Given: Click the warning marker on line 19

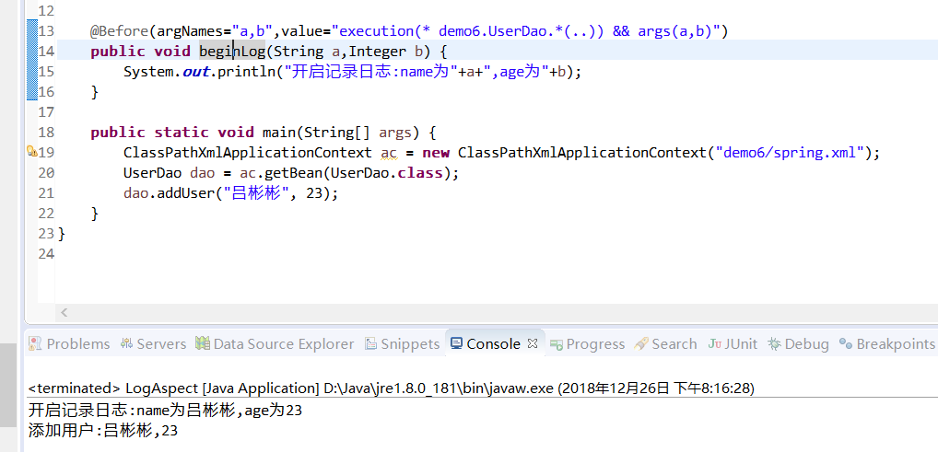Looking at the screenshot, I should (x=32, y=152).
